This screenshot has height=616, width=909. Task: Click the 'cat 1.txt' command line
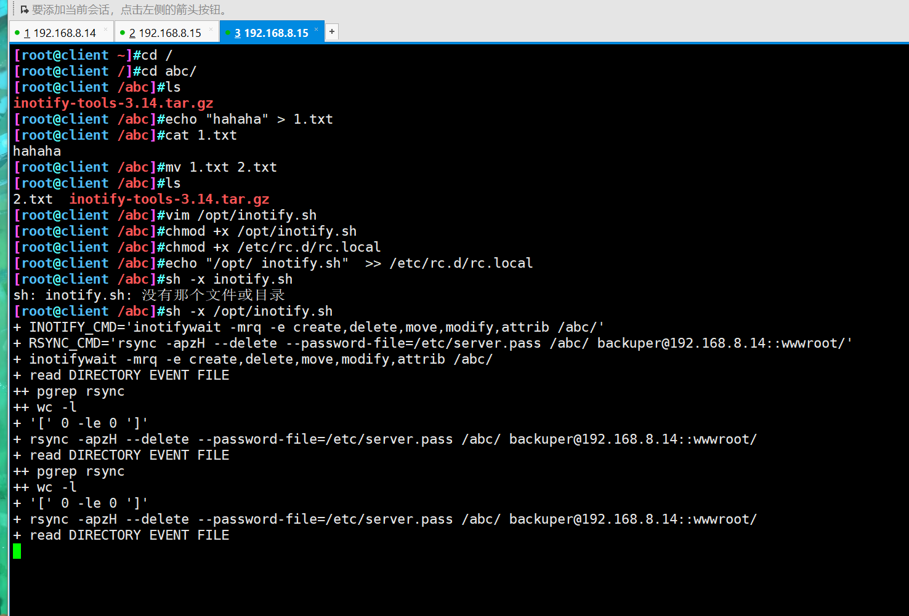201,135
